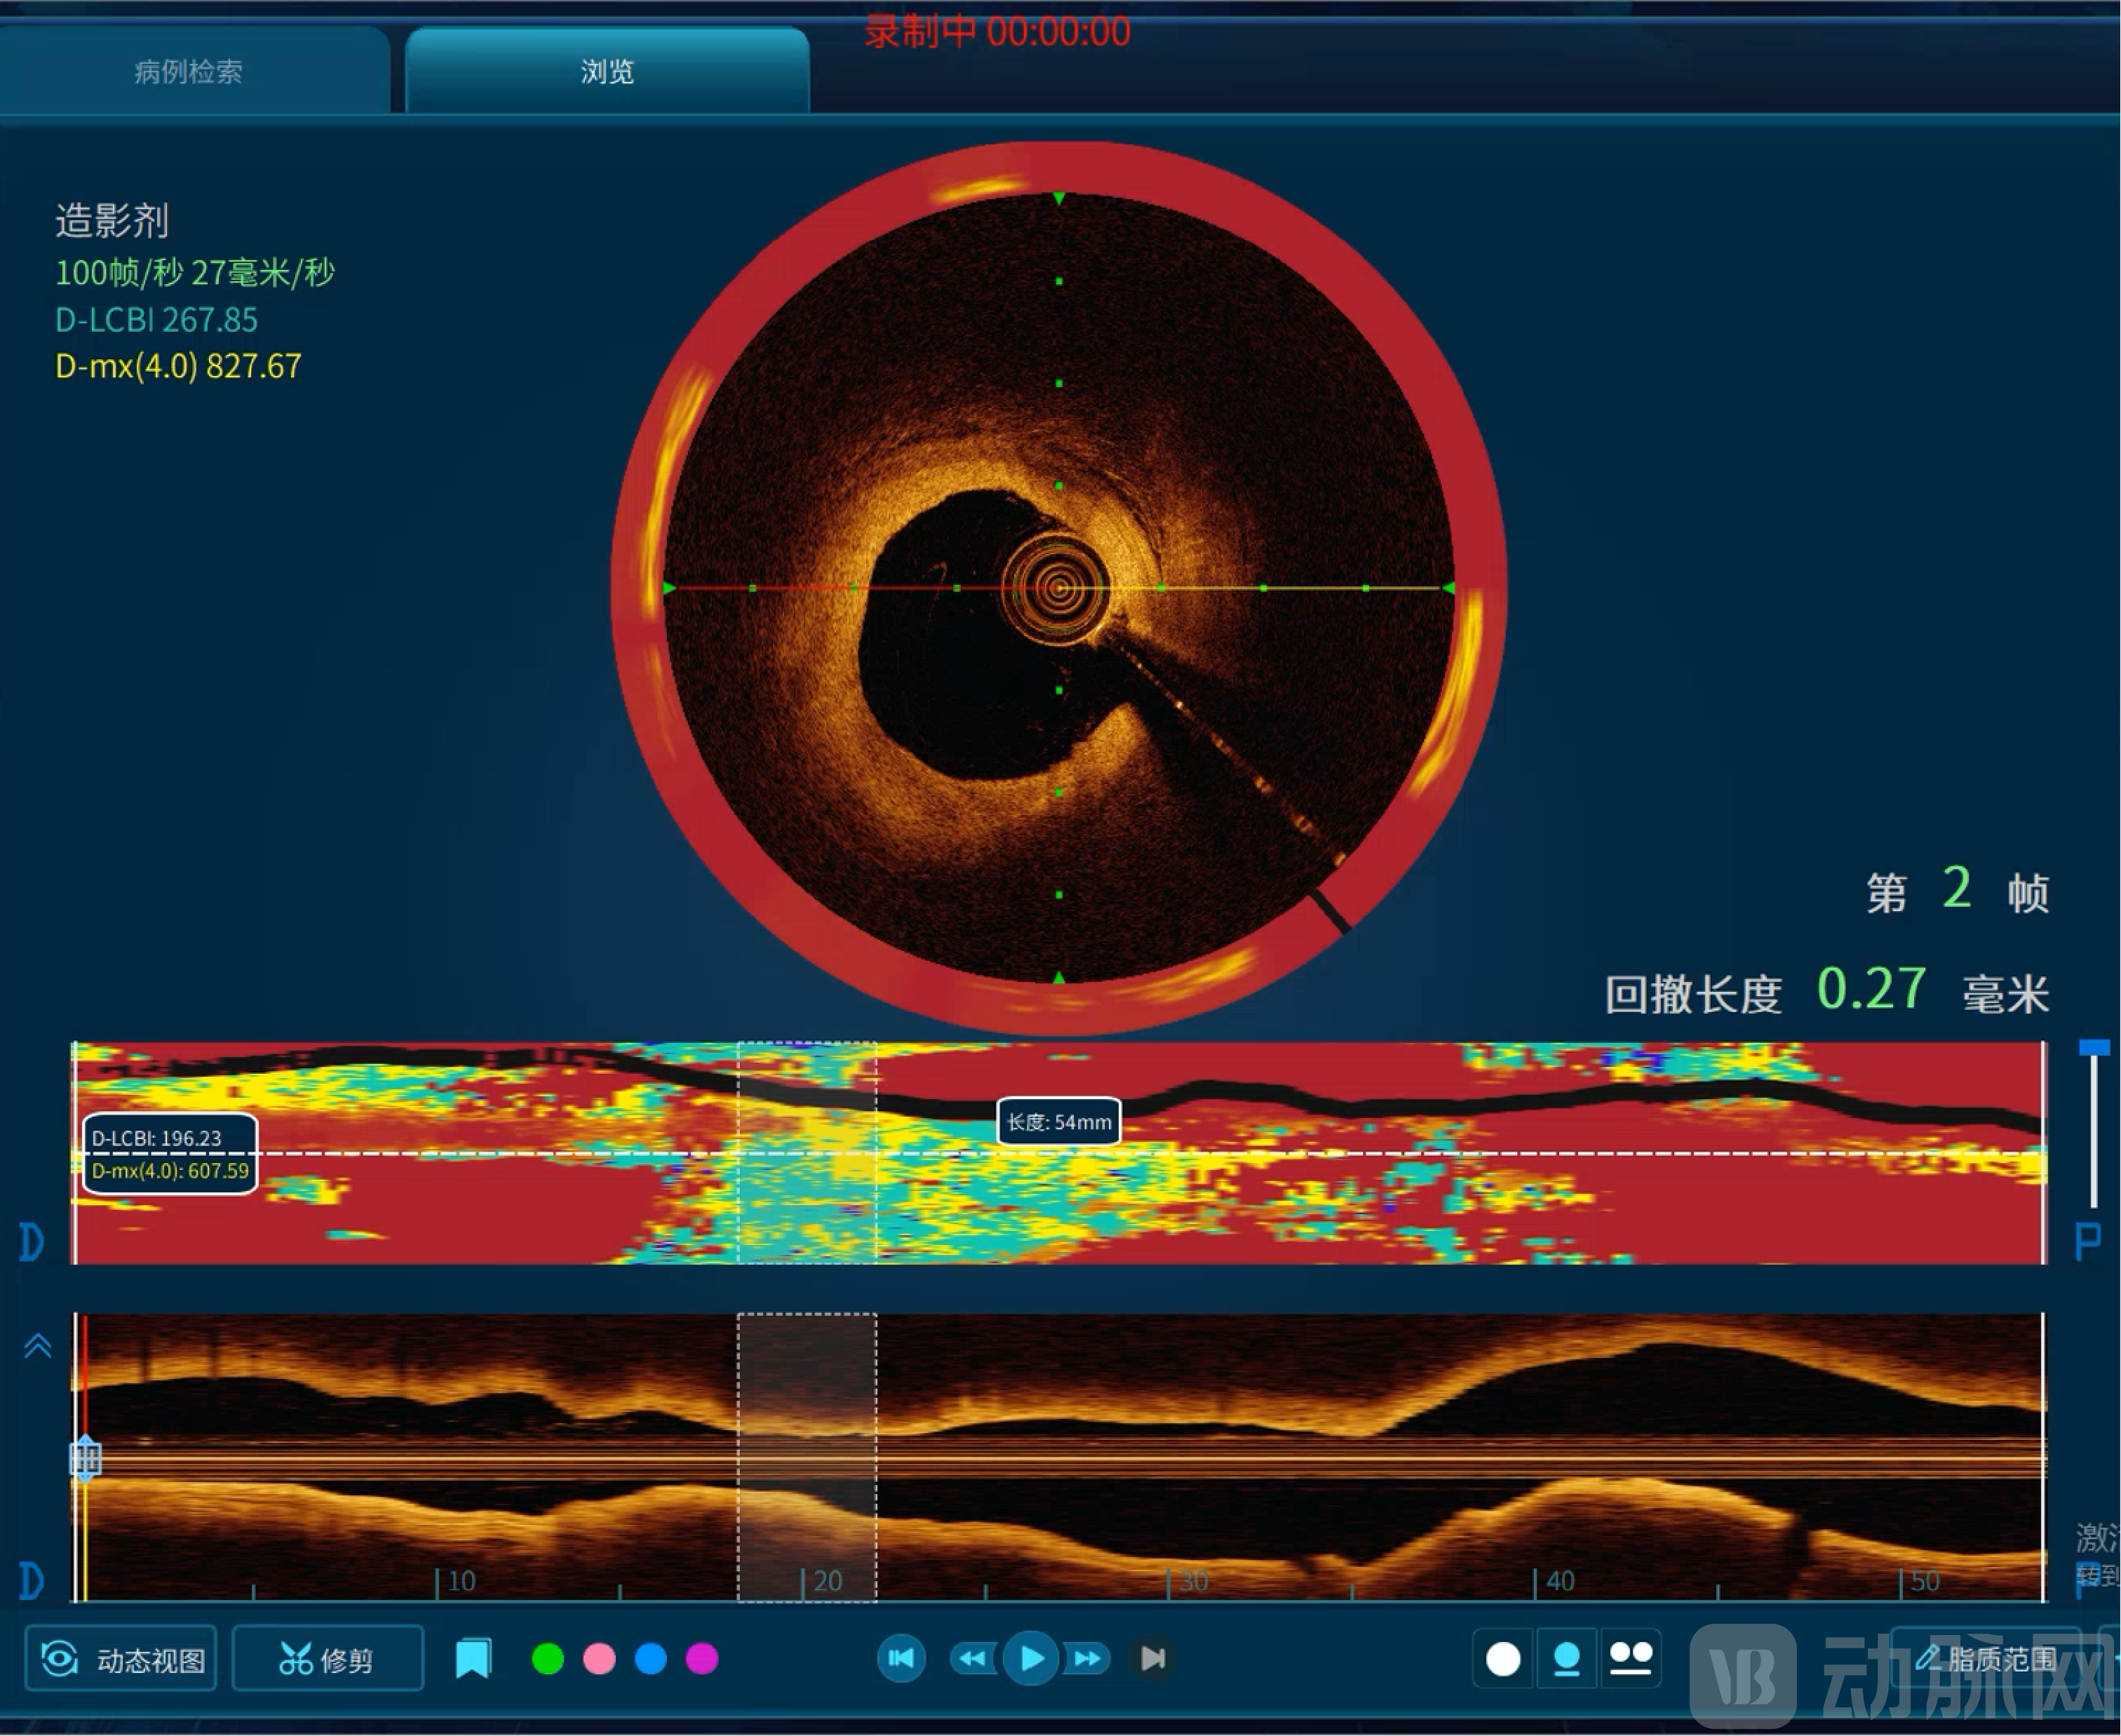Collapse panel with the double chevron up
Screen dimensions: 2121x1736
point(37,1346)
